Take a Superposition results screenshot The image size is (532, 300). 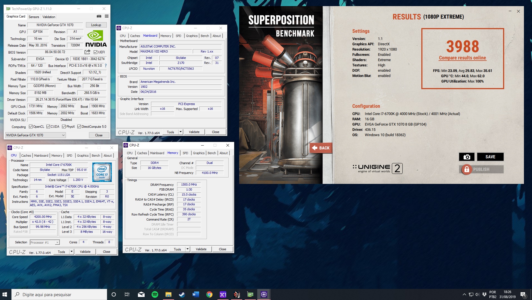(467, 157)
